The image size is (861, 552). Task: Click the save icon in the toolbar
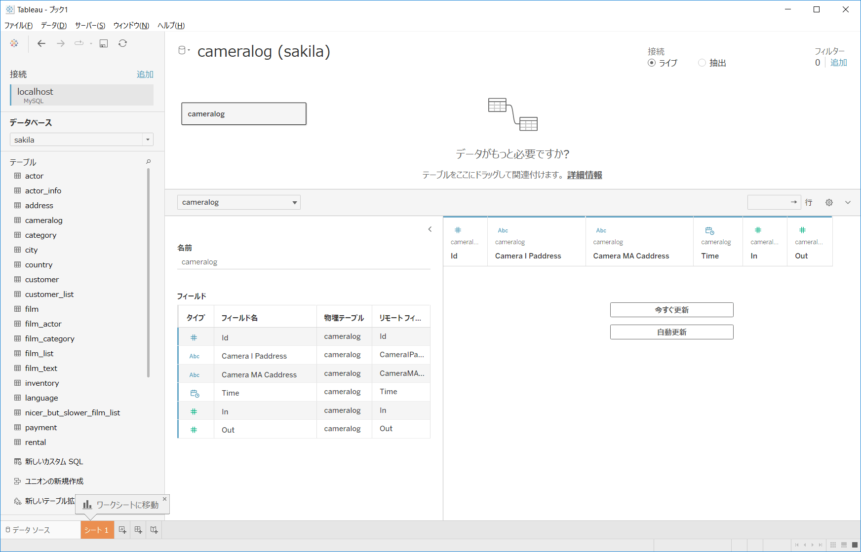[104, 43]
